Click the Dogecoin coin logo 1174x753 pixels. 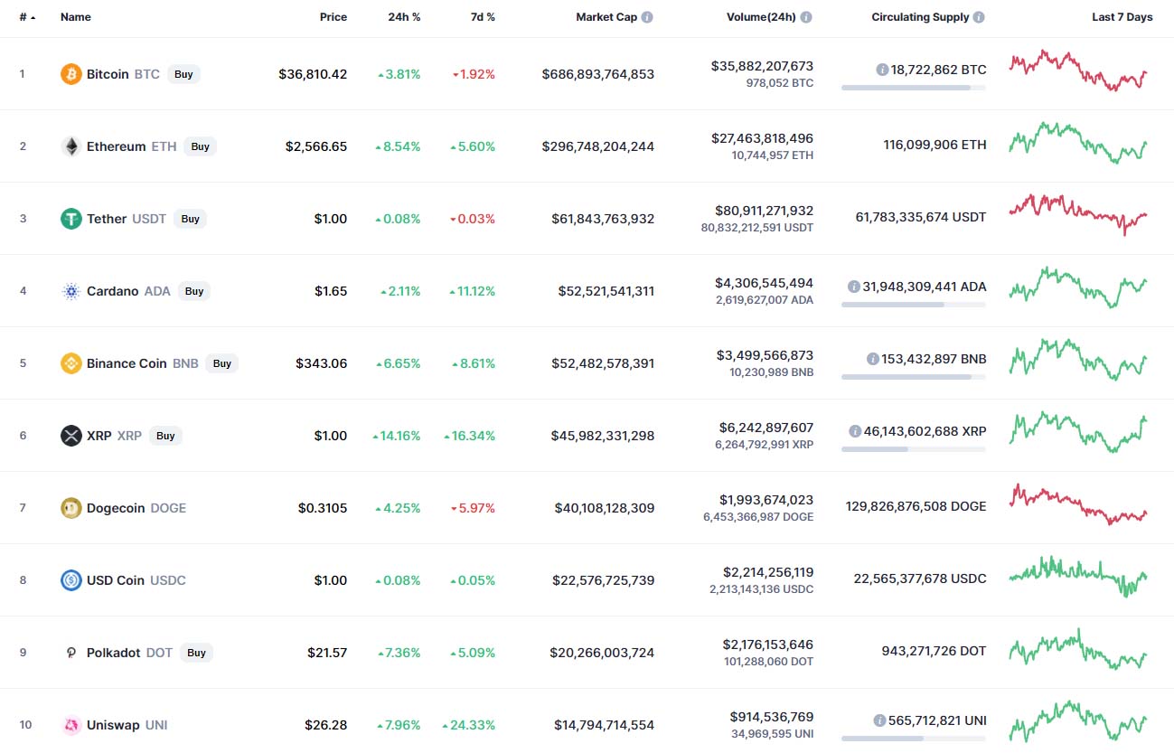70,508
